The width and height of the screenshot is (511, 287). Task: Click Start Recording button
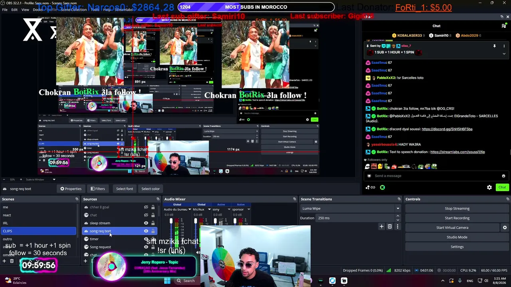pos(457,218)
